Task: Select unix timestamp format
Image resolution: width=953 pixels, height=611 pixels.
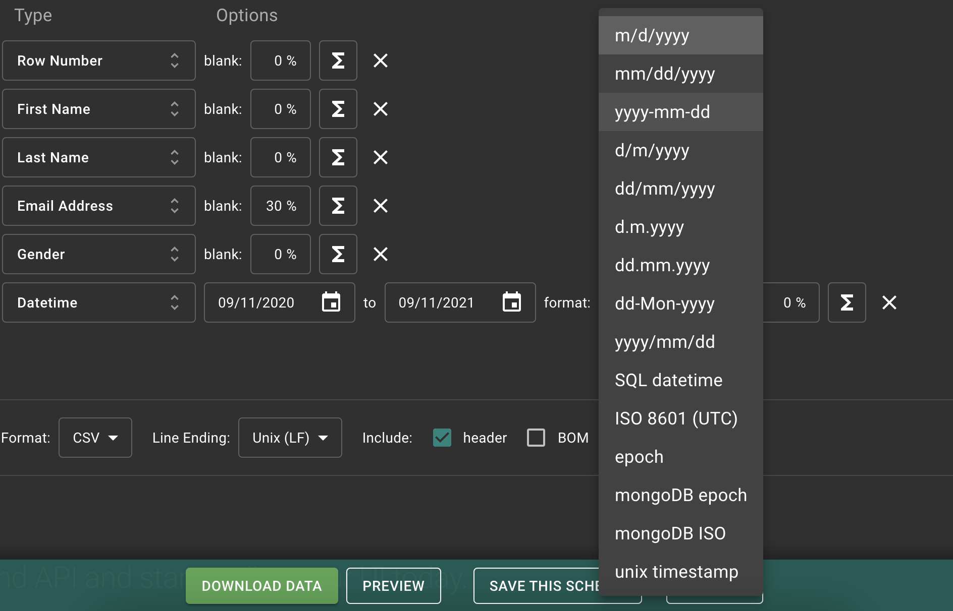Action: point(681,572)
